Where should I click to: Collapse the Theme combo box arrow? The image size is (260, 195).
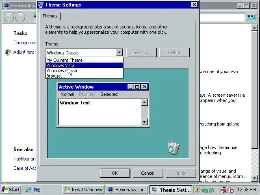[119, 53]
